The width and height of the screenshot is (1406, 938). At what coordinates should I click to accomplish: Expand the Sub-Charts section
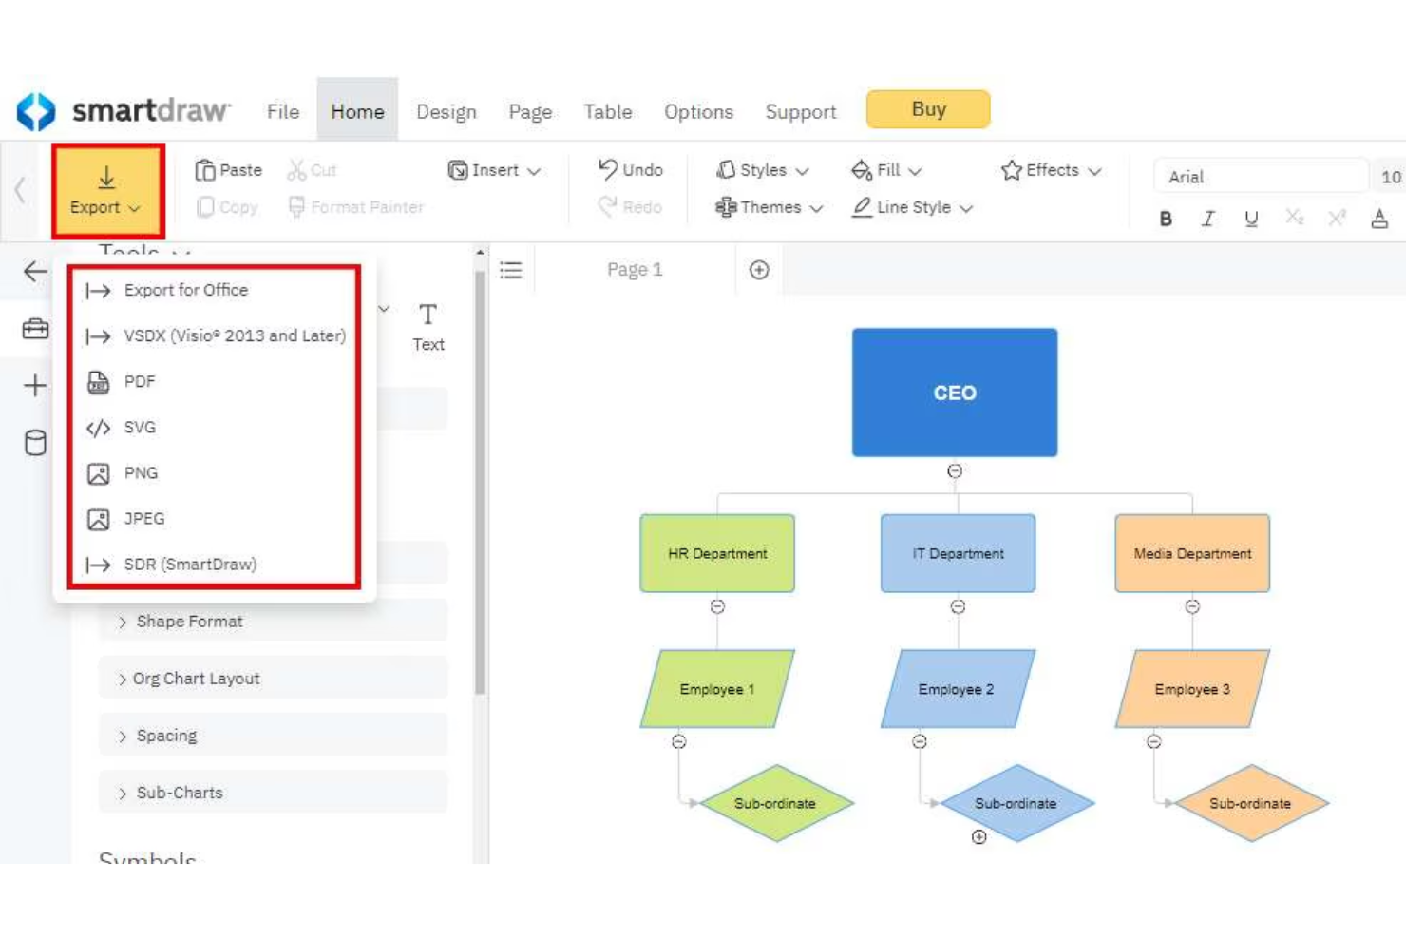[273, 793]
